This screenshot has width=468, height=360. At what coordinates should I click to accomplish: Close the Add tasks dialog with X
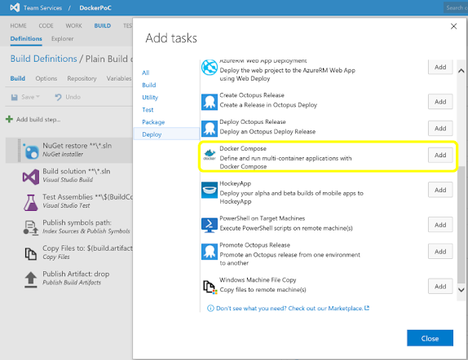(x=453, y=26)
